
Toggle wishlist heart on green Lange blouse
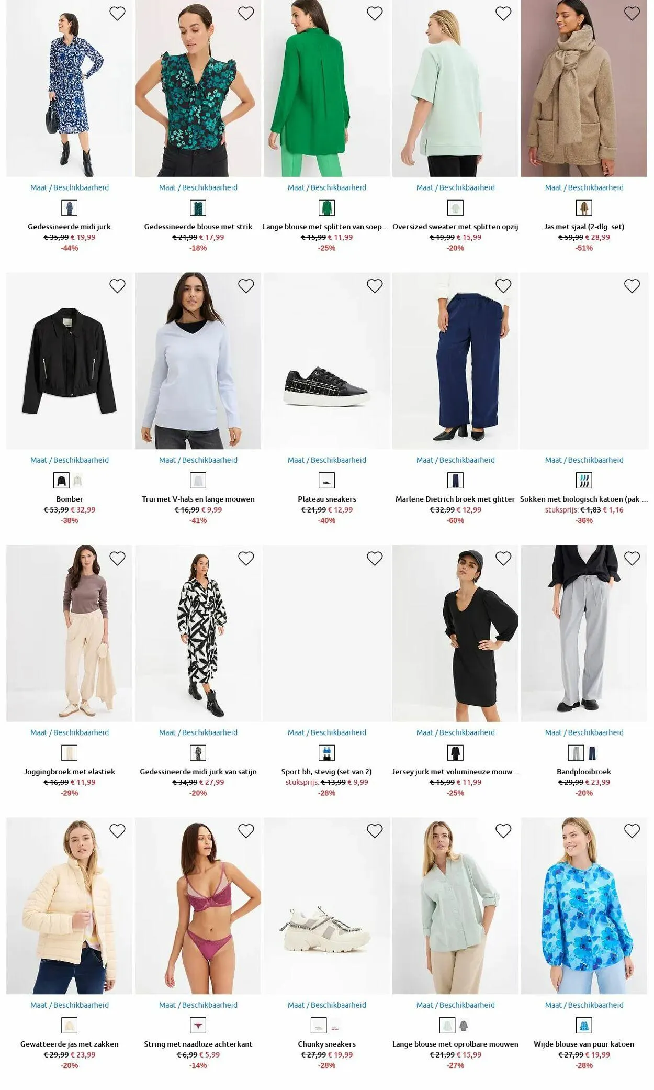tap(375, 14)
